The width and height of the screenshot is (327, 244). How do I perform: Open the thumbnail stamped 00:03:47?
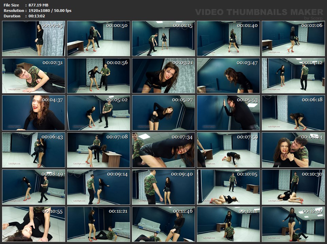coord(228,76)
